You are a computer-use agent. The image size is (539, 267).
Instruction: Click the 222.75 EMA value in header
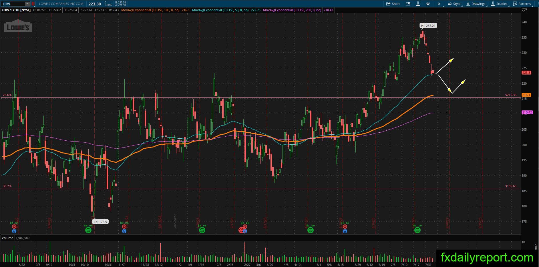(x=256, y=10)
